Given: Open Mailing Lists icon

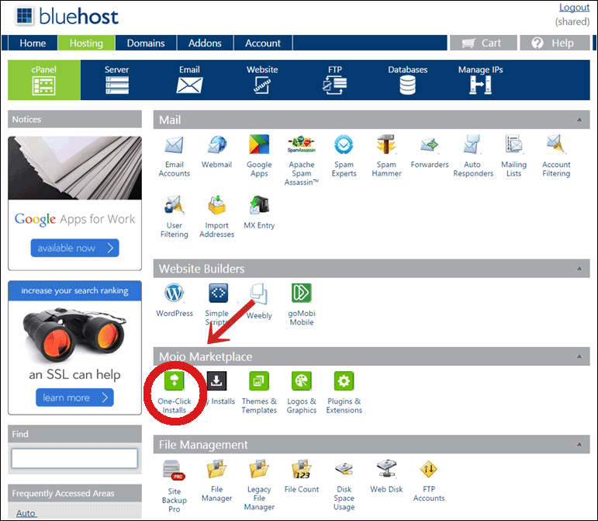Looking at the screenshot, I should (513, 156).
